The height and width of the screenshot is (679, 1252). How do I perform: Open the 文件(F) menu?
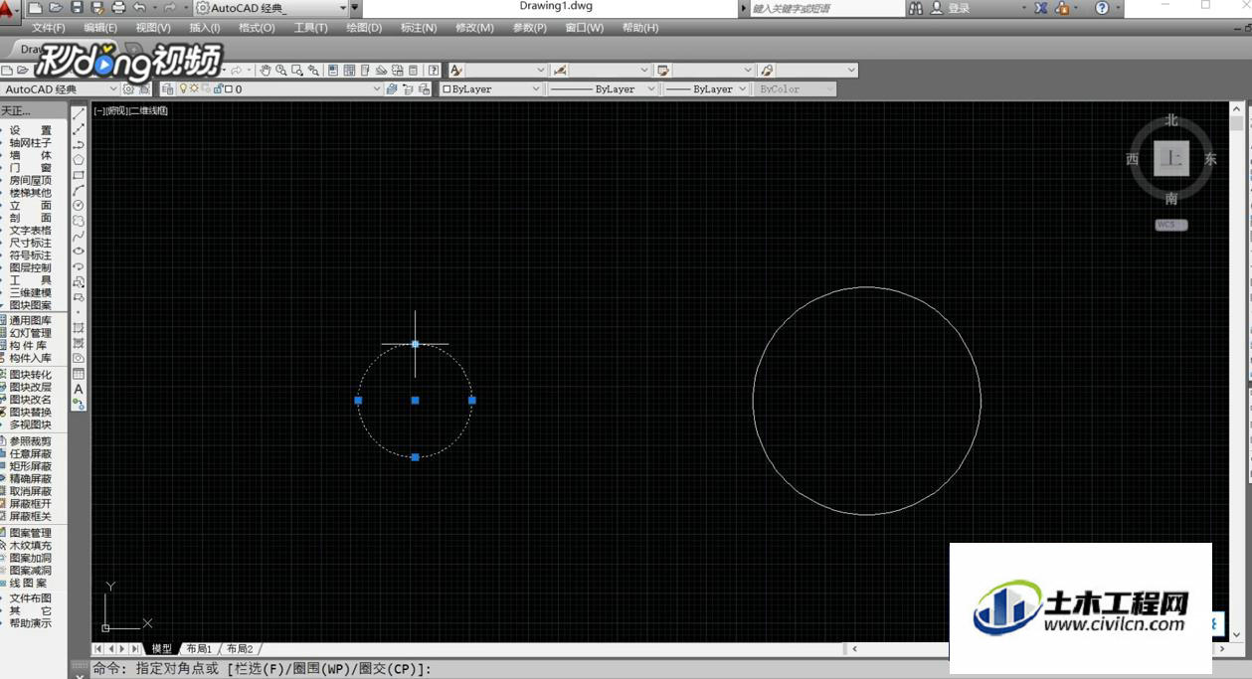[x=49, y=28]
